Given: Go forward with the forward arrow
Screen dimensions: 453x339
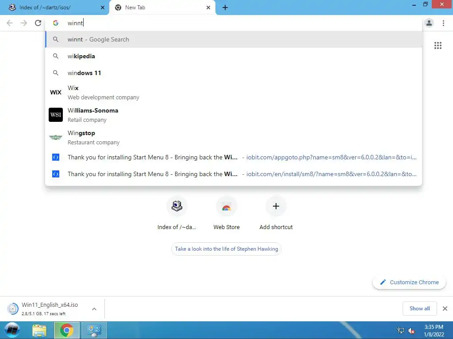Looking at the screenshot, I should coord(24,23).
